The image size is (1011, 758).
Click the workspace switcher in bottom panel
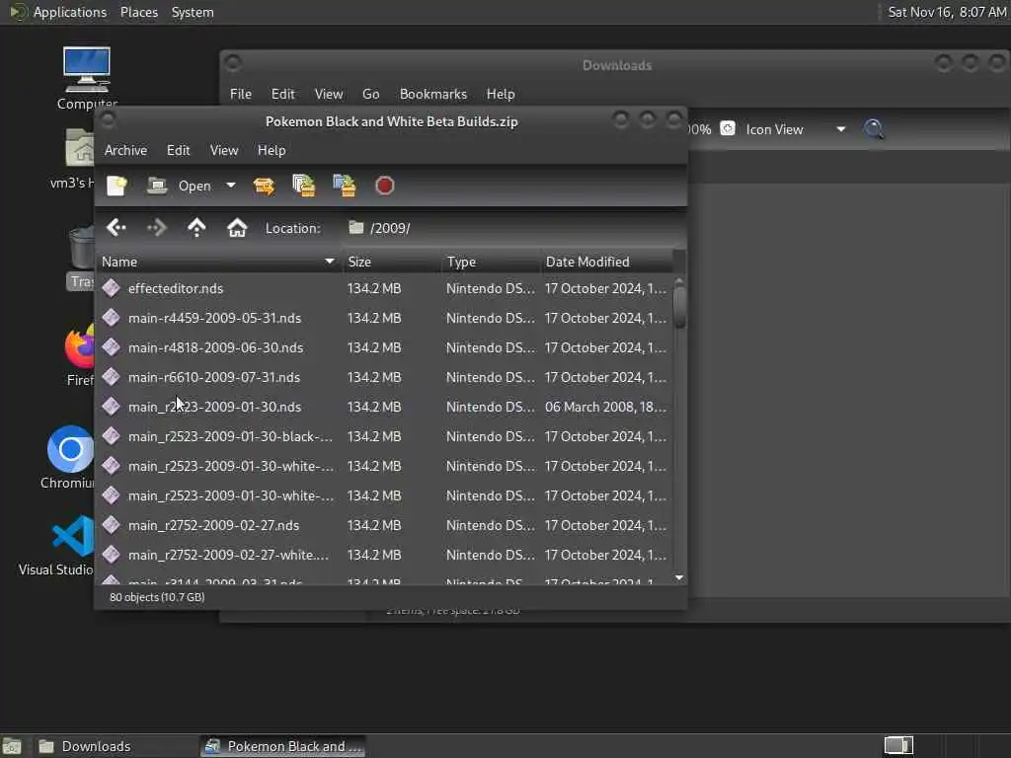pyautogui.click(x=898, y=746)
